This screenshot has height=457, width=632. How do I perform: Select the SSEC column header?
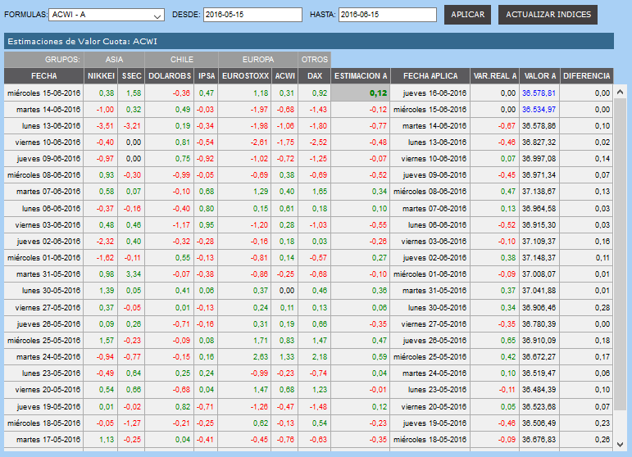[x=131, y=75]
